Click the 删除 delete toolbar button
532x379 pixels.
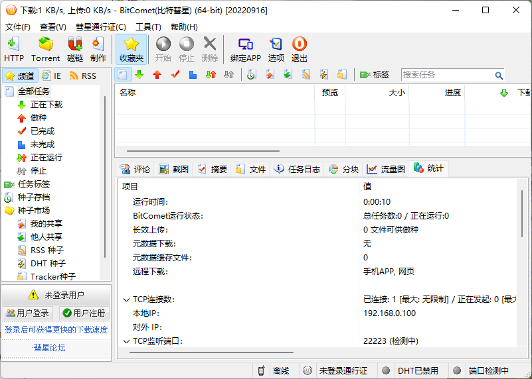point(210,50)
